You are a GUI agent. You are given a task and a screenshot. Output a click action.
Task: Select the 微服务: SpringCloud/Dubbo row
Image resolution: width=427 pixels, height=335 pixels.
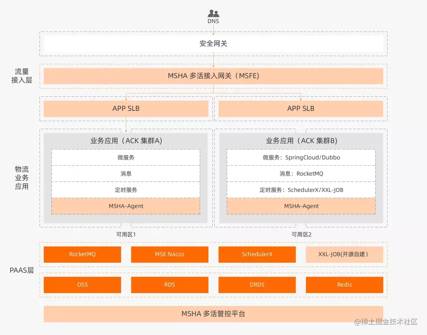(301, 157)
